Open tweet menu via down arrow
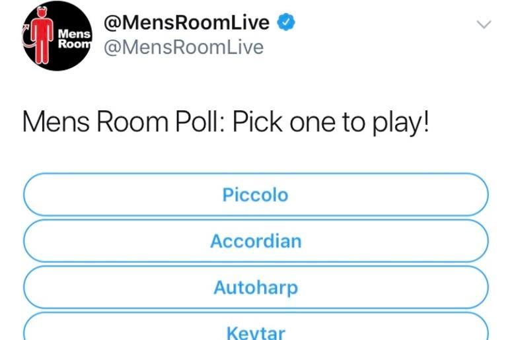This screenshot has width=512, height=340. 484,24
